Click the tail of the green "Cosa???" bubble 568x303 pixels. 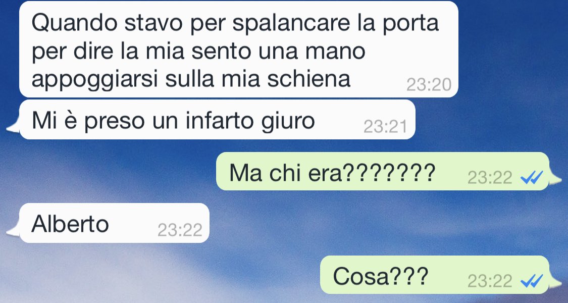(x=555, y=283)
